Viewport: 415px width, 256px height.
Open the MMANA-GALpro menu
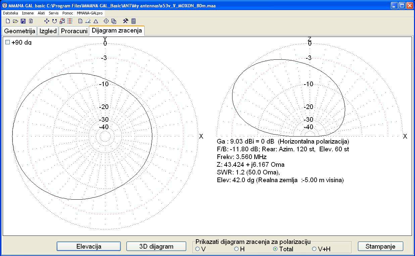(x=90, y=13)
